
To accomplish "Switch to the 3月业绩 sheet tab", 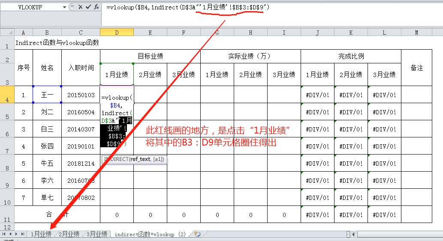I will (x=97, y=234).
